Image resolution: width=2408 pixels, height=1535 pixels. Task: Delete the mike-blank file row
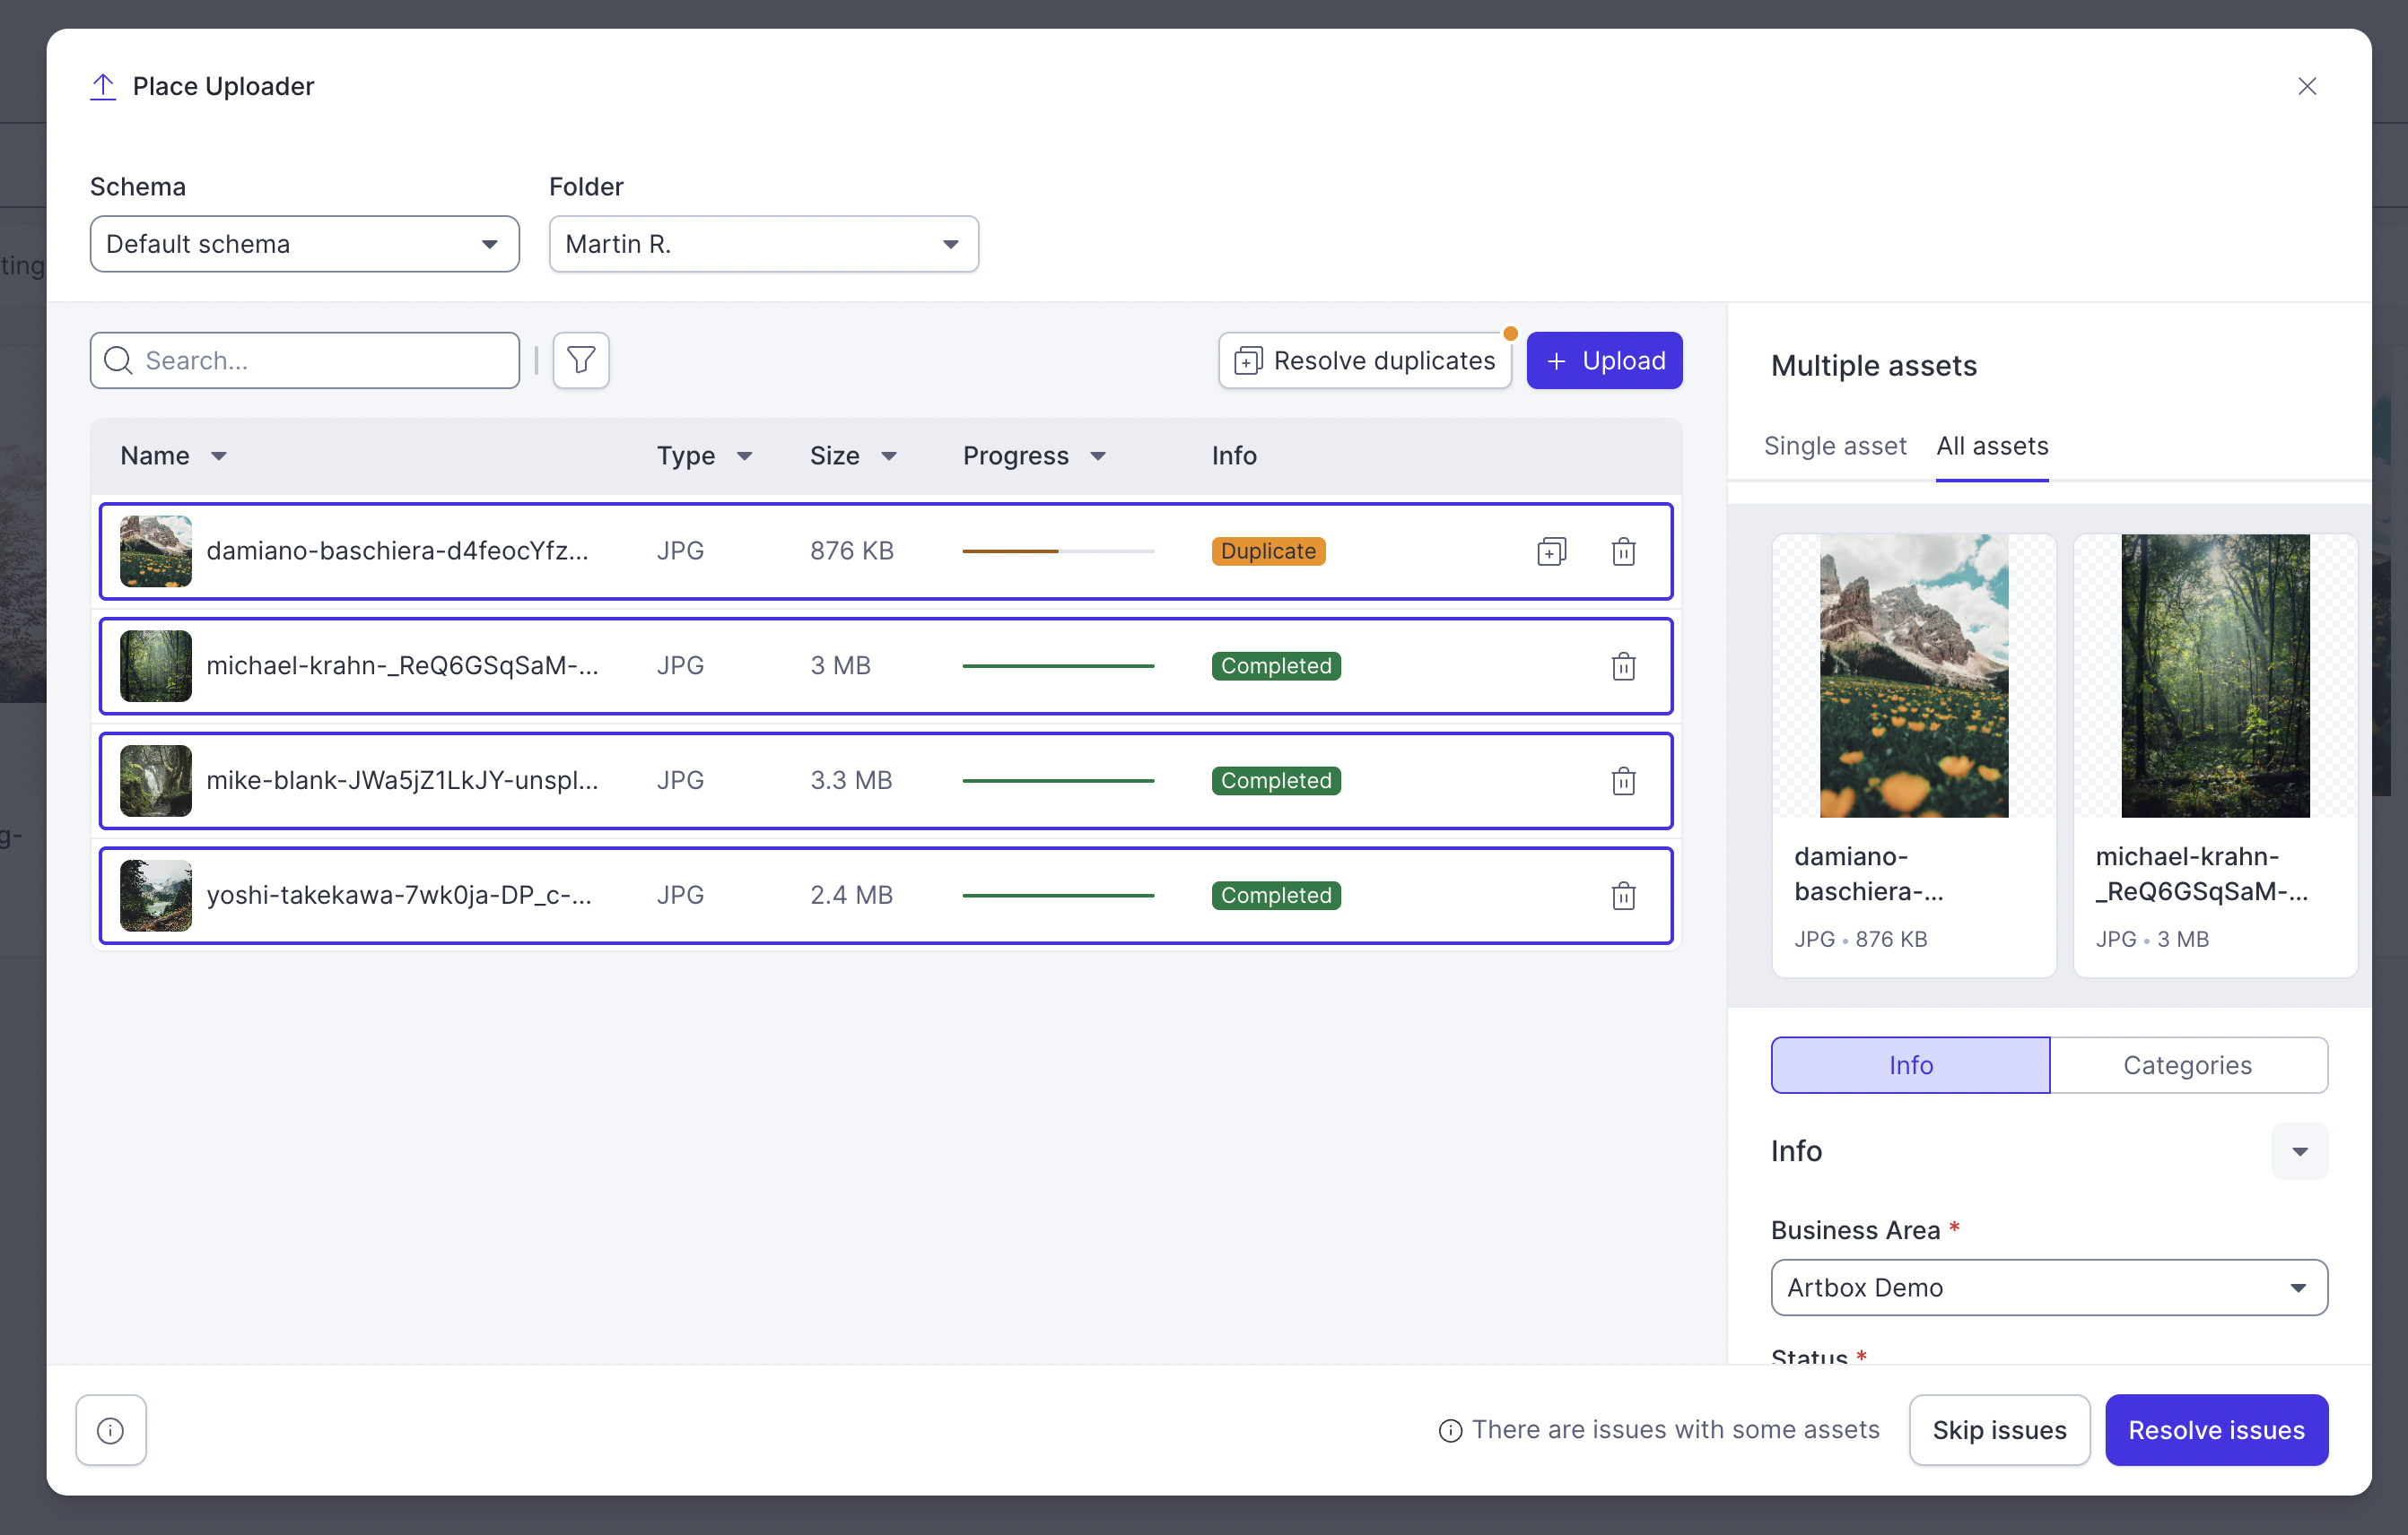click(x=1623, y=780)
